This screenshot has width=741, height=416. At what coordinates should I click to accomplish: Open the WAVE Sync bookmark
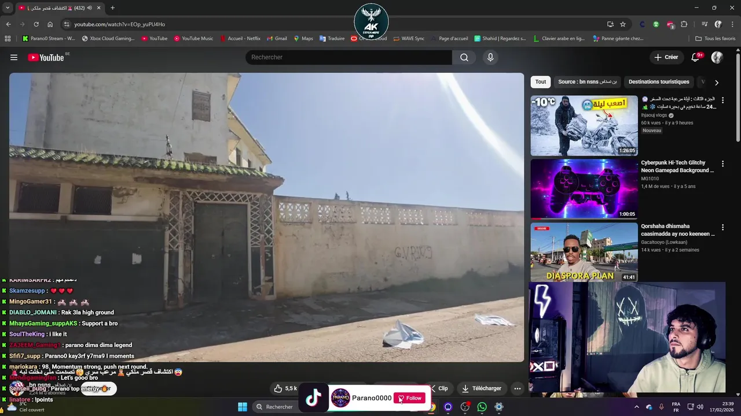409,39
